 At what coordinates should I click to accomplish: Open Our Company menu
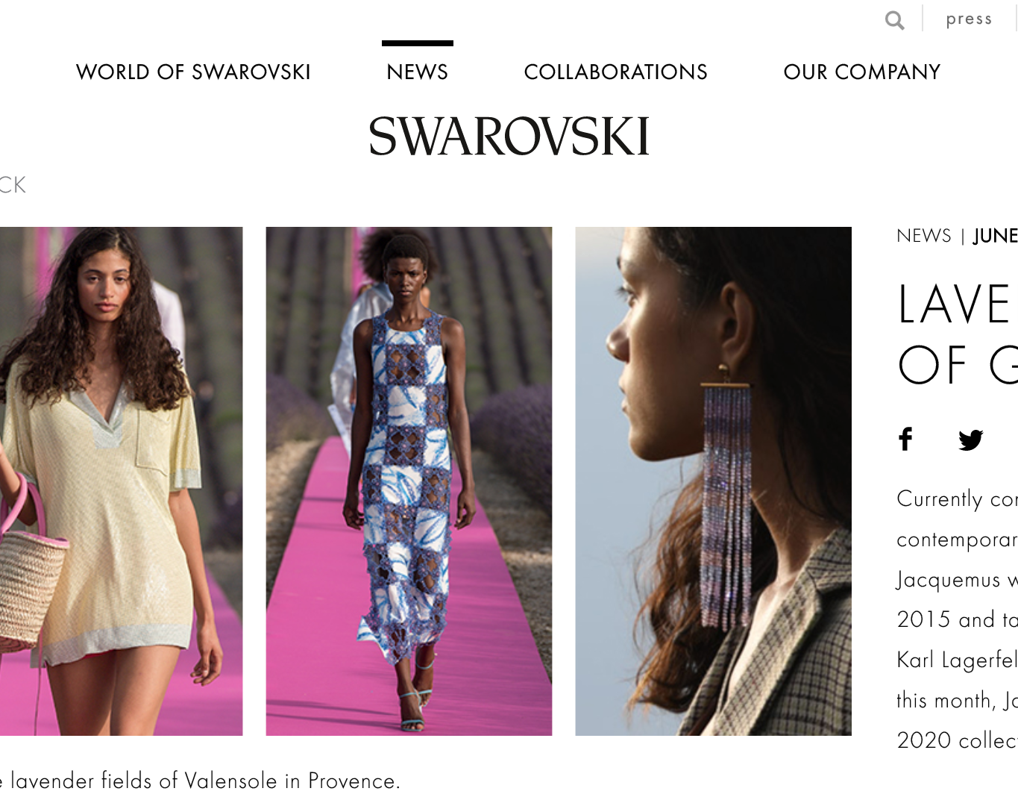point(862,72)
